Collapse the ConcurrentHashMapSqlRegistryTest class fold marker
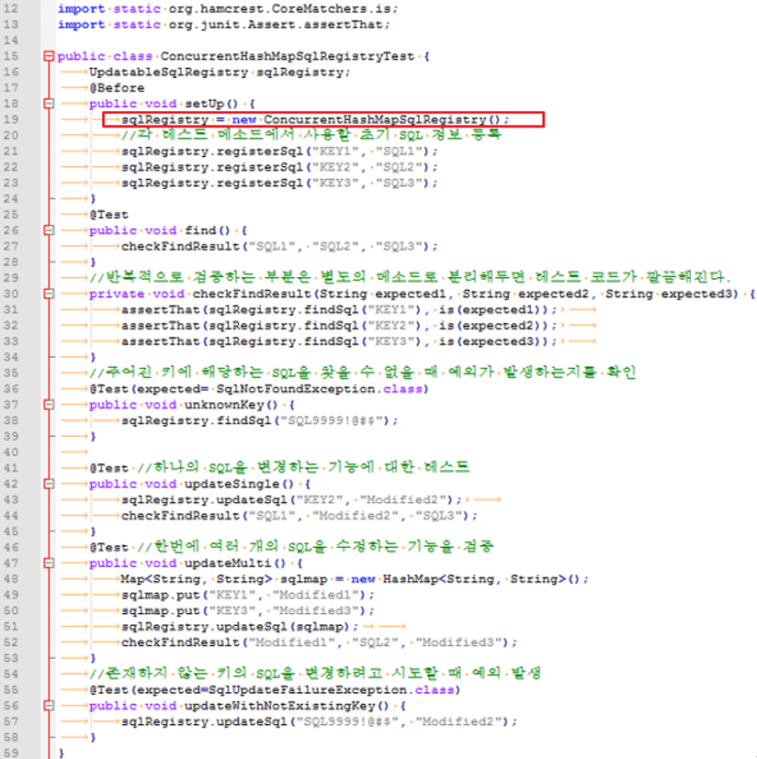The width and height of the screenshot is (757, 759). [x=49, y=56]
